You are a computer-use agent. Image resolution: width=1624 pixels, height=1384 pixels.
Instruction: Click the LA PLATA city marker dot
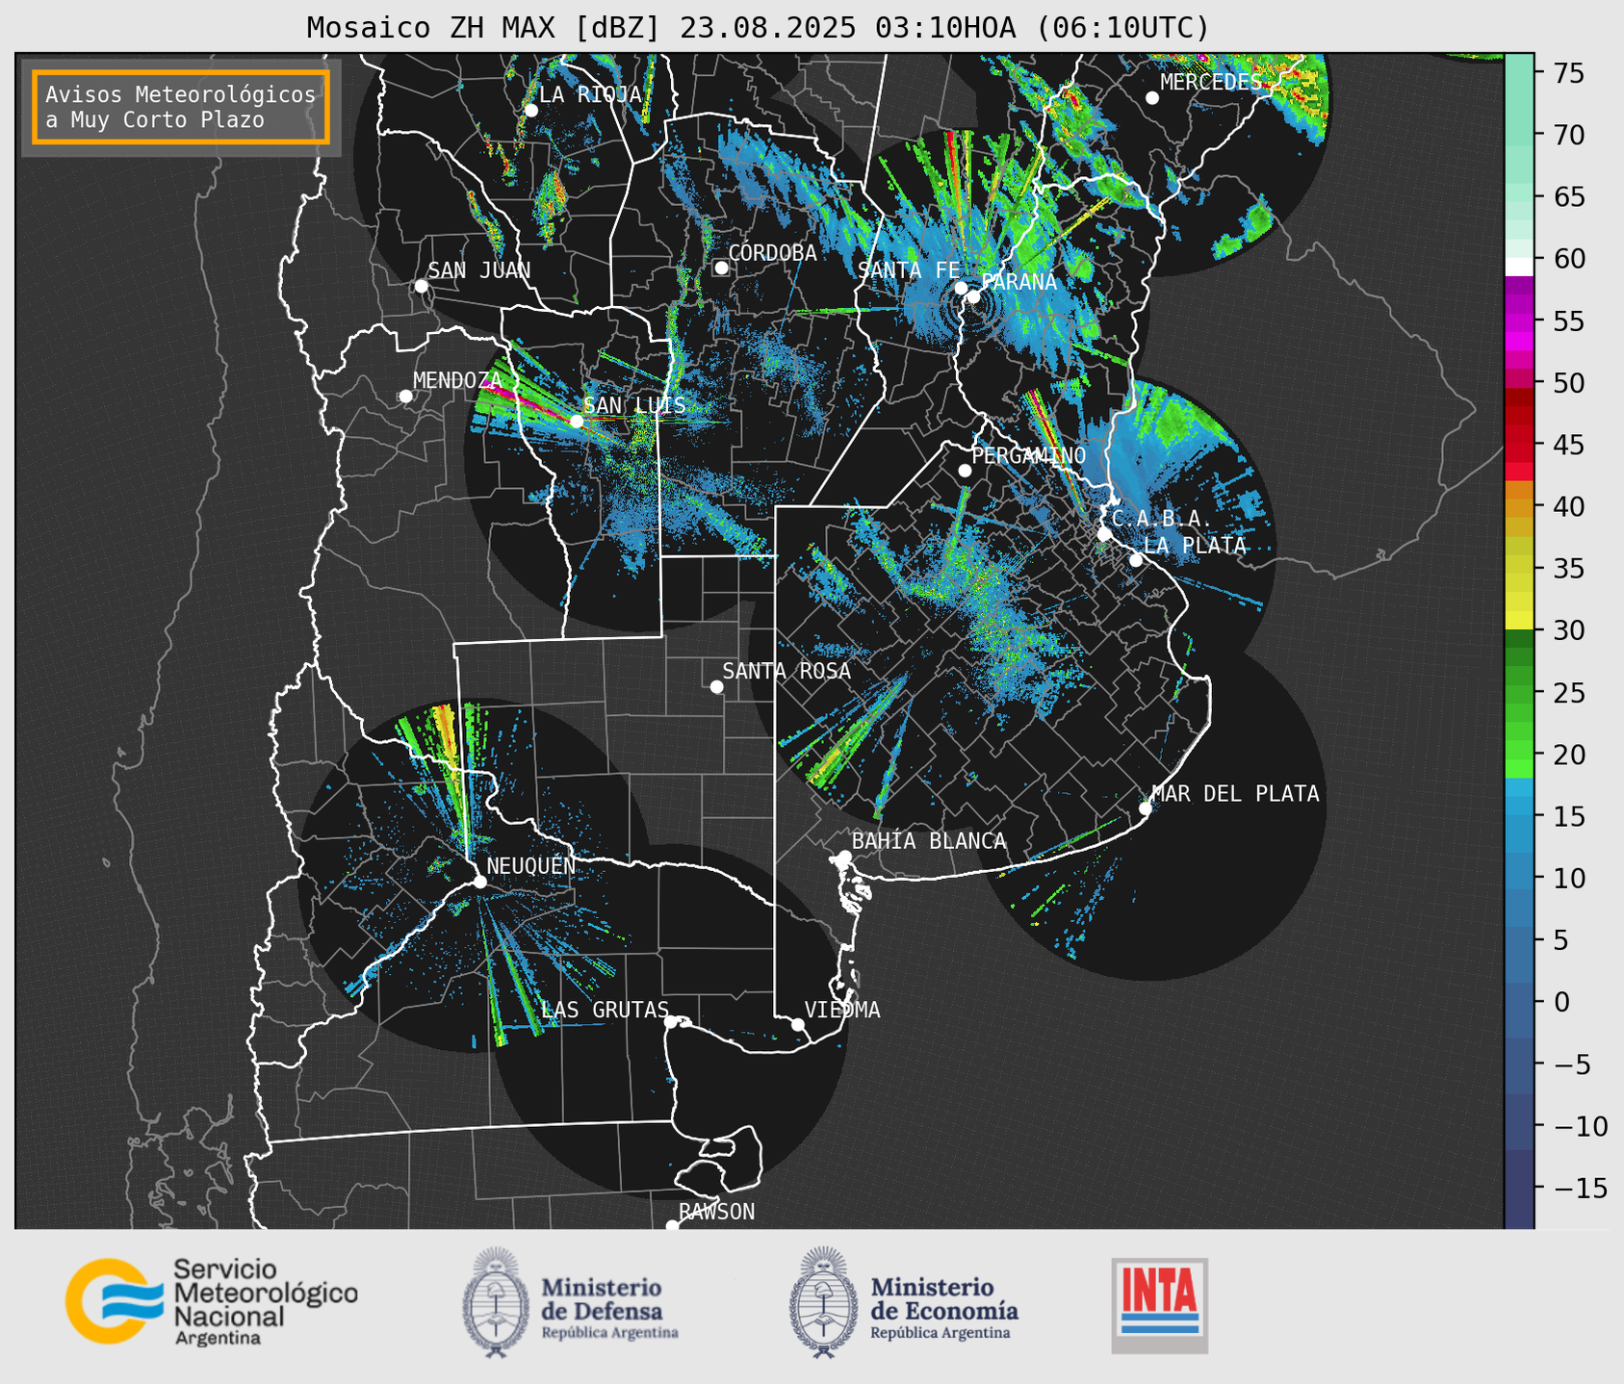point(1136,560)
